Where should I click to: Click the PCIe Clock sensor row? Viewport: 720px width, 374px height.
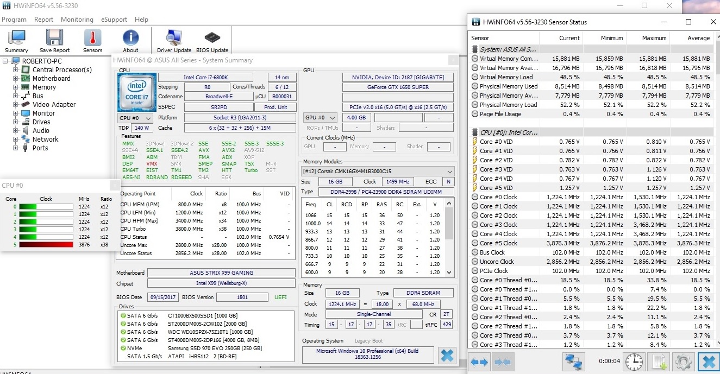(x=591, y=271)
